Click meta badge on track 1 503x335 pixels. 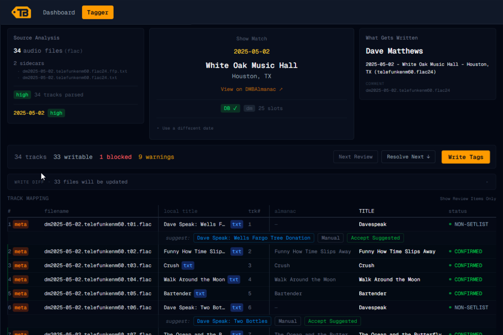pyautogui.click(x=21, y=224)
